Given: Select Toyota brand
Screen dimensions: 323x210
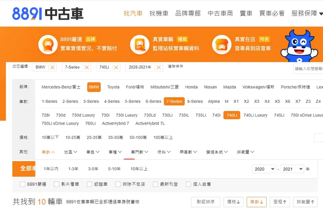Looking at the screenshot, I should coord(113,87).
